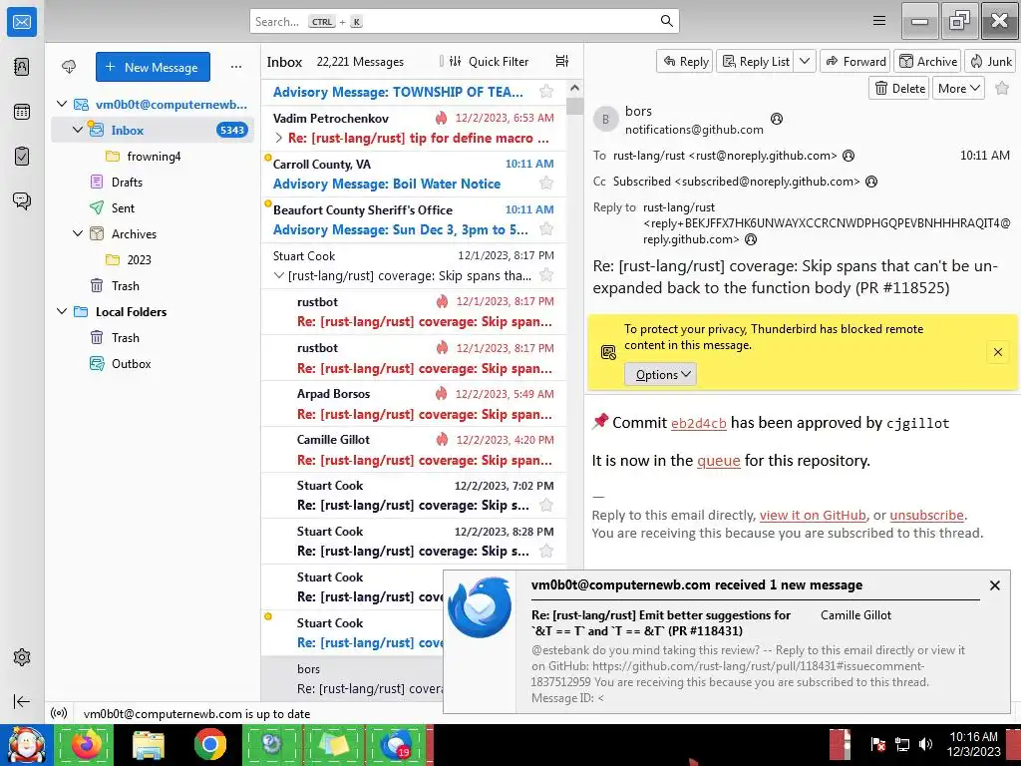
Task: Star the Stuart Cook 7:02 PM message
Action: coord(546,505)
